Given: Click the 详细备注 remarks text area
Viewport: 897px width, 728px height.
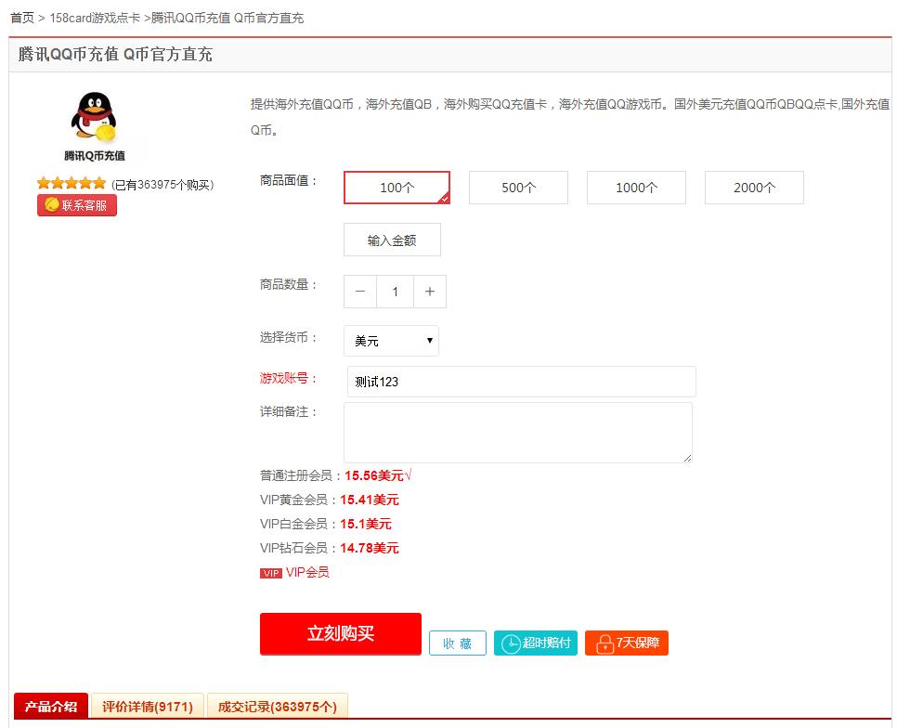Looking at the screenshot, I should pos(518,433).
